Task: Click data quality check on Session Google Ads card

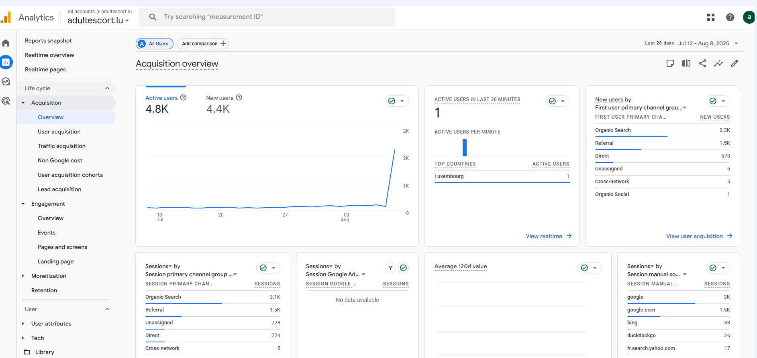Action: [x=404, y=268]
